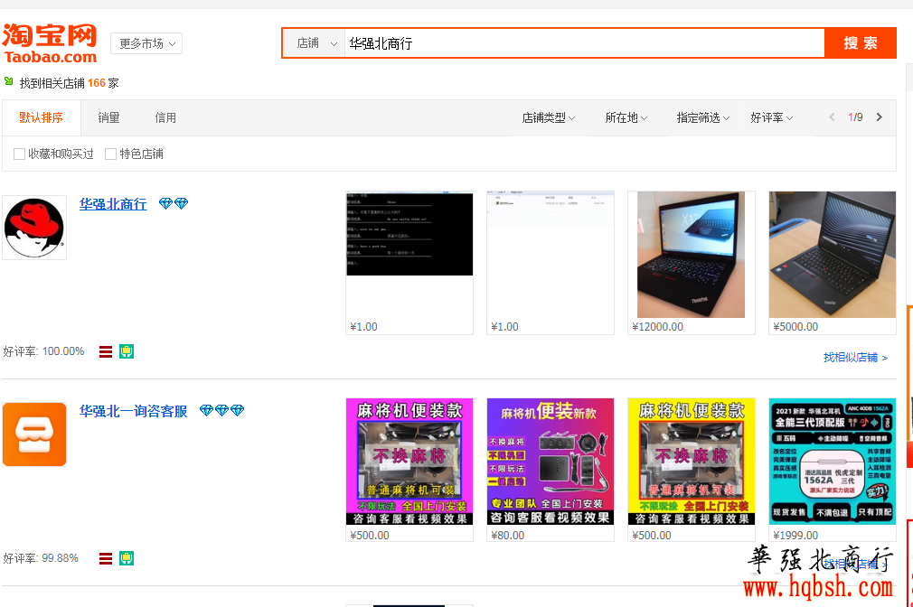This screenshot has height=607, width=913.
Task: Click 找相似店铺 for 华强北商行
Action: (x=855, y=358)
